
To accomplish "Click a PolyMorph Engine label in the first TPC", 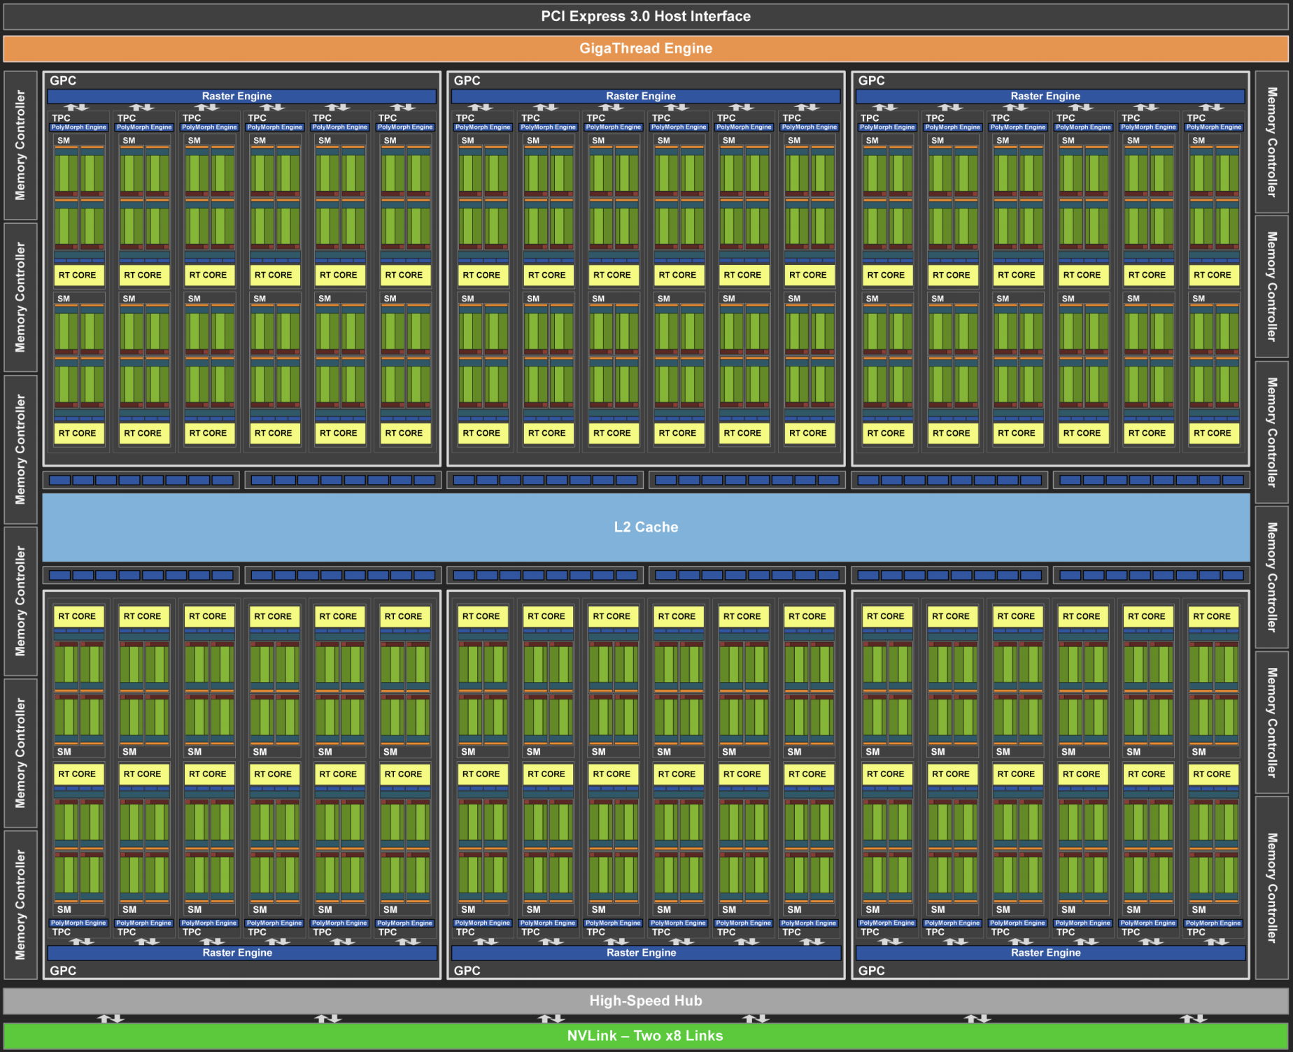I will pyautogui.click(x=78, y=127).
